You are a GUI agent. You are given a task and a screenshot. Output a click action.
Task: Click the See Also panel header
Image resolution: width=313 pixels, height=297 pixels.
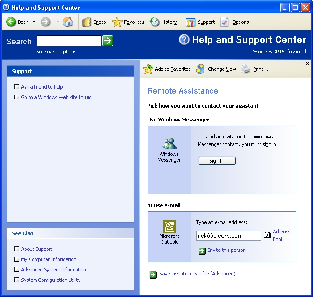point(70,233)
